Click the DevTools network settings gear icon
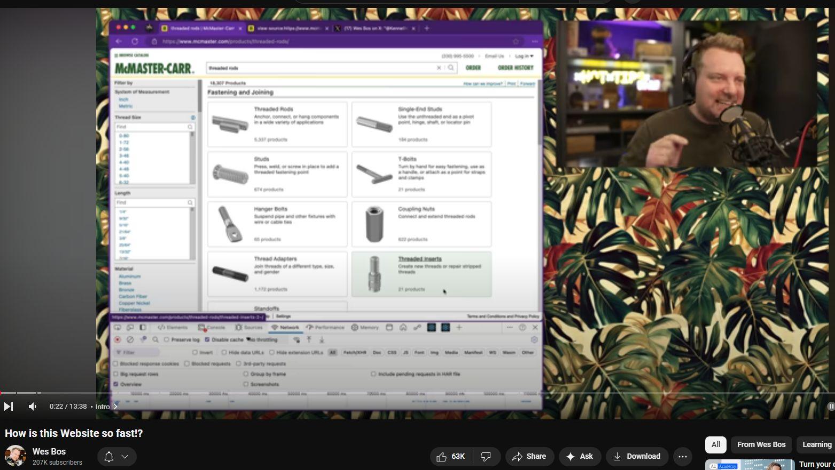Image resolution: width=835 pixels, height=470 pixels. (x=534, y=339)
